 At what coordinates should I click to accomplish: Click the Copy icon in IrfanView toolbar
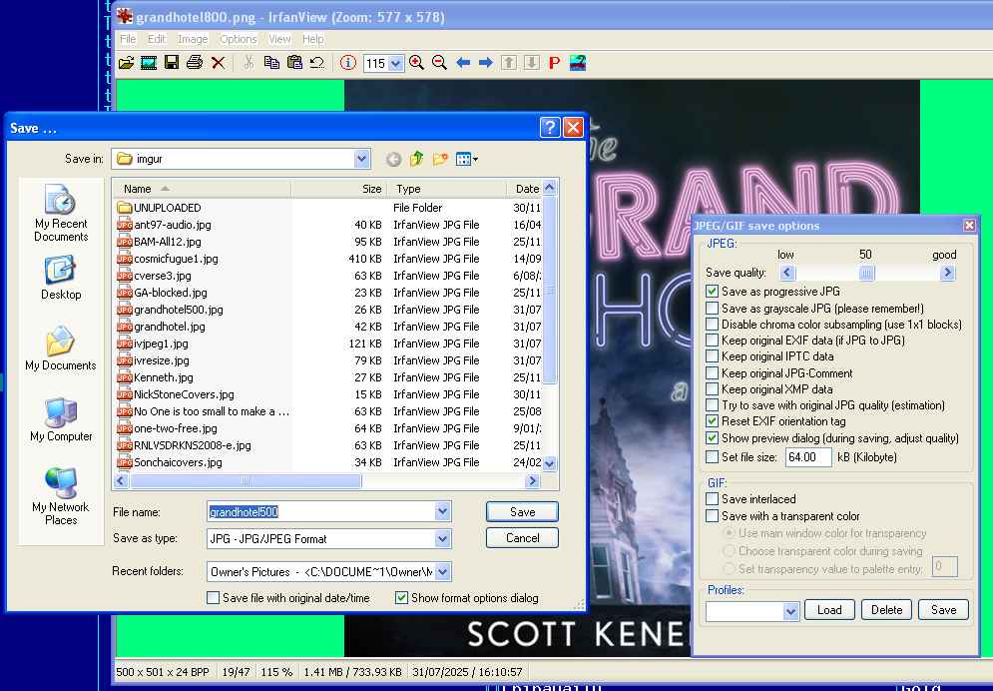[271, 63]
